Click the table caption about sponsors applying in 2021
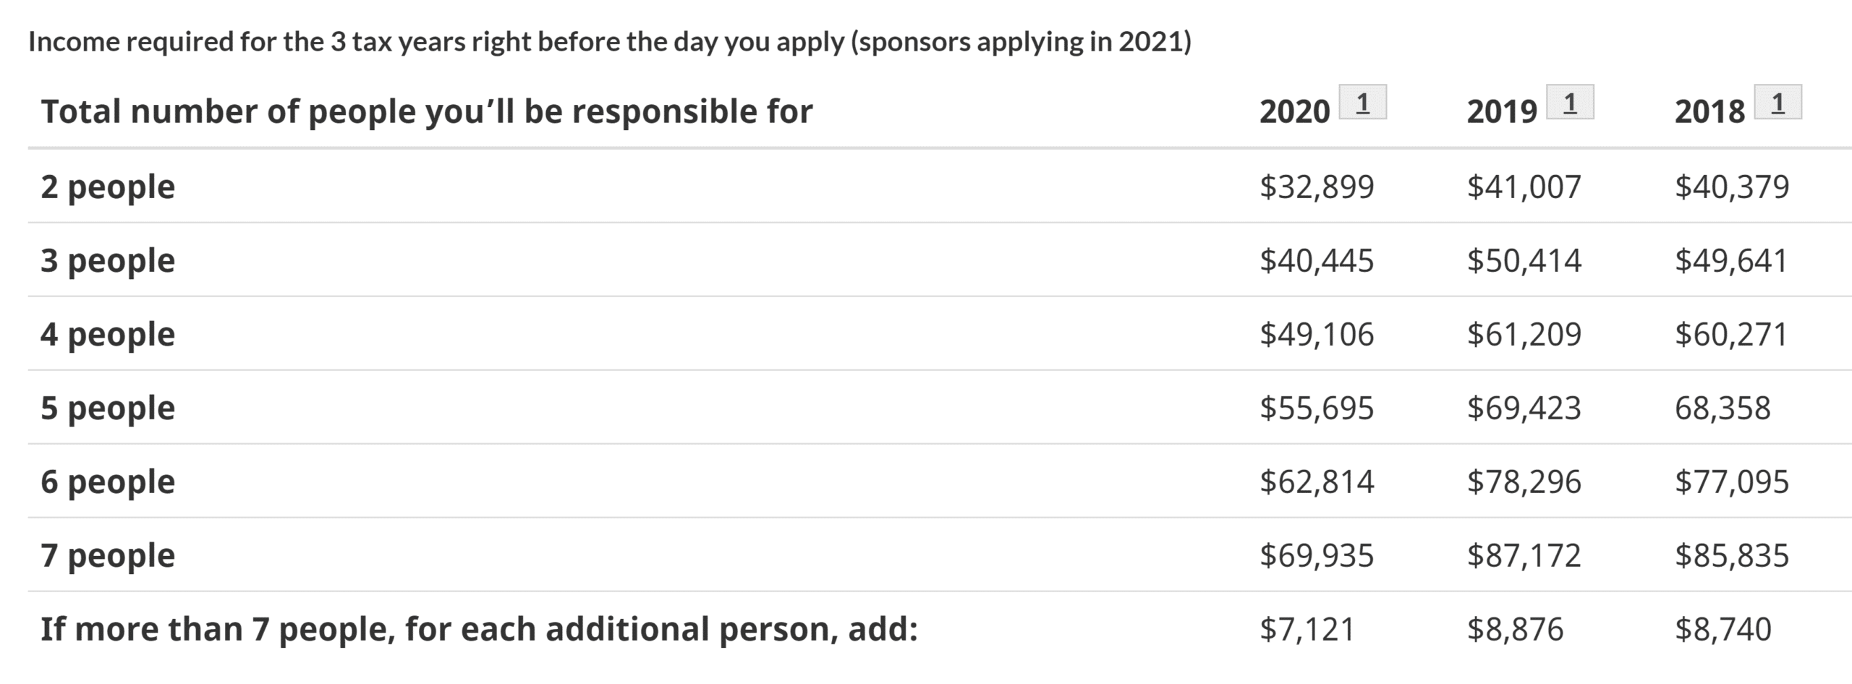Screen dimensions: 1852x684 609,42
